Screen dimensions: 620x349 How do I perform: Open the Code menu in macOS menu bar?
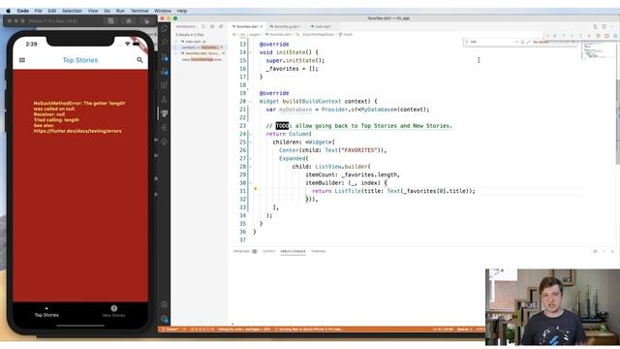22,11
